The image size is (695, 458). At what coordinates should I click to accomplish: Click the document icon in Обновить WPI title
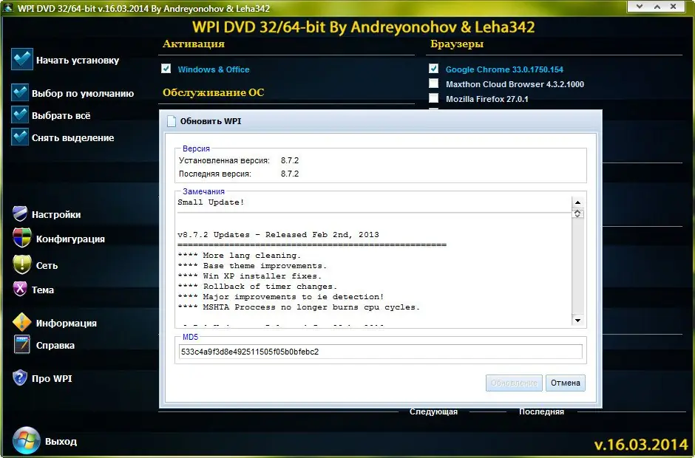tap(171, 121)
